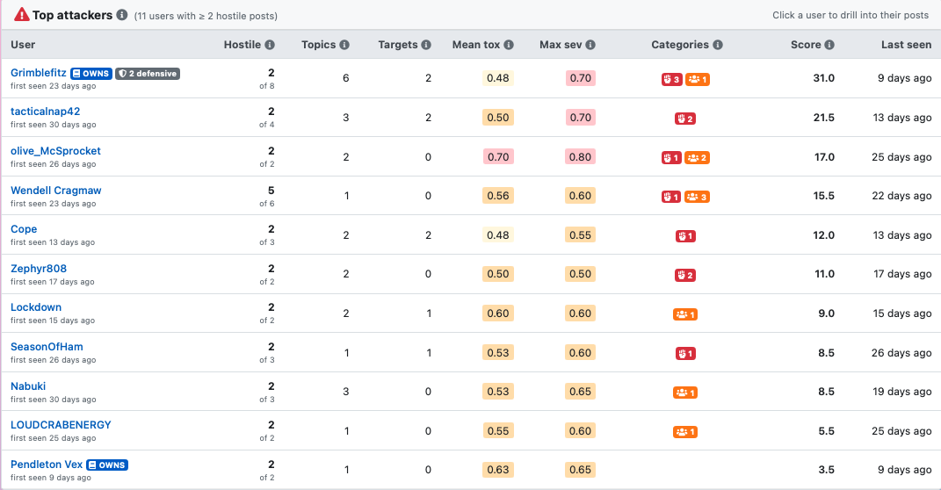The image size is (941, 490).
Task: Sort by Last seen column header
Action: 906,45
